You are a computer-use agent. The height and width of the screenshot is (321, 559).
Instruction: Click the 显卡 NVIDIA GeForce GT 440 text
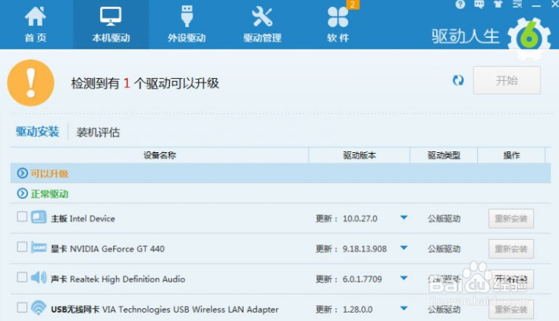[108, 249]
